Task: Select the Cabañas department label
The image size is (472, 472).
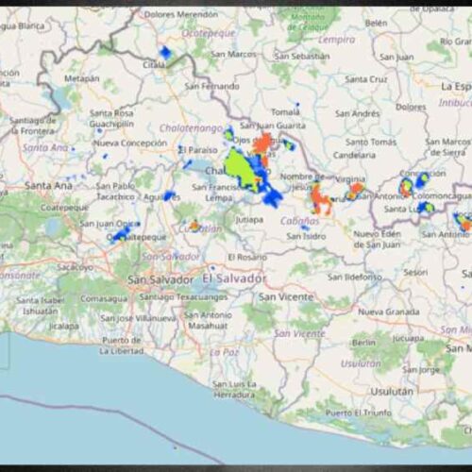Action: (x=299, y=221)
